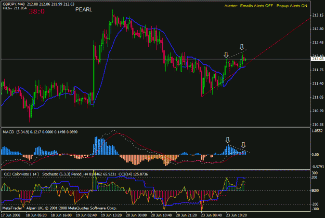
Task: Click the 19 Jun 02:40 time axis label
Action: (86, 215)
